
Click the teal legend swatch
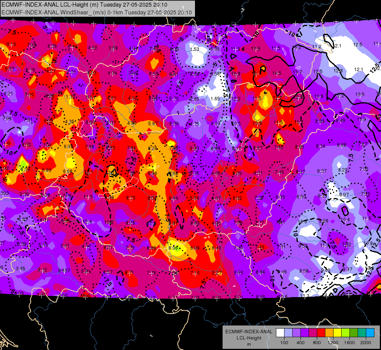coord(362,333)
